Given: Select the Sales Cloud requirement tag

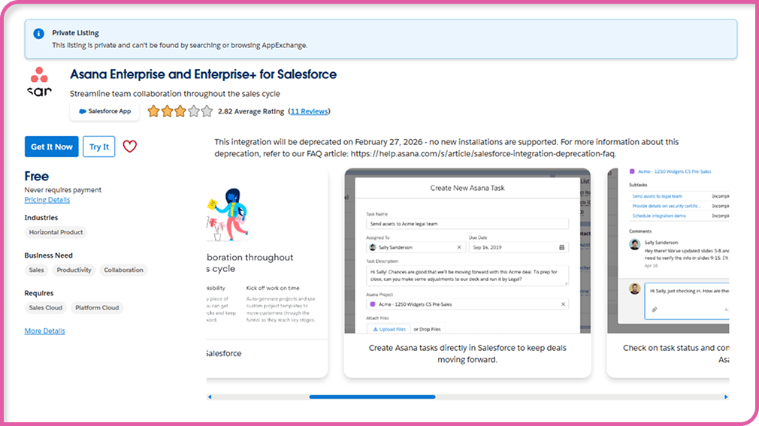Looking at the screenshot, I should 46,307.
